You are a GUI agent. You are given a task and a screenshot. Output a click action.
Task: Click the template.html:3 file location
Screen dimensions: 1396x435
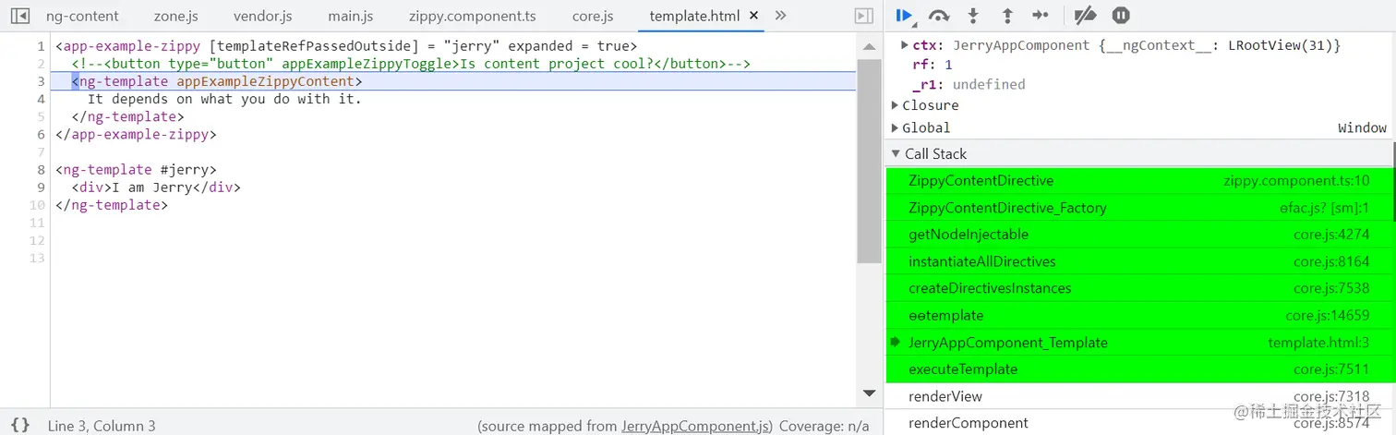1318,342
